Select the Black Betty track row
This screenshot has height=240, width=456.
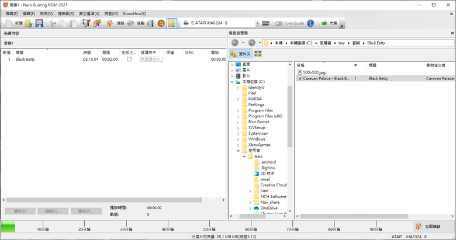[x=113, y=60]
